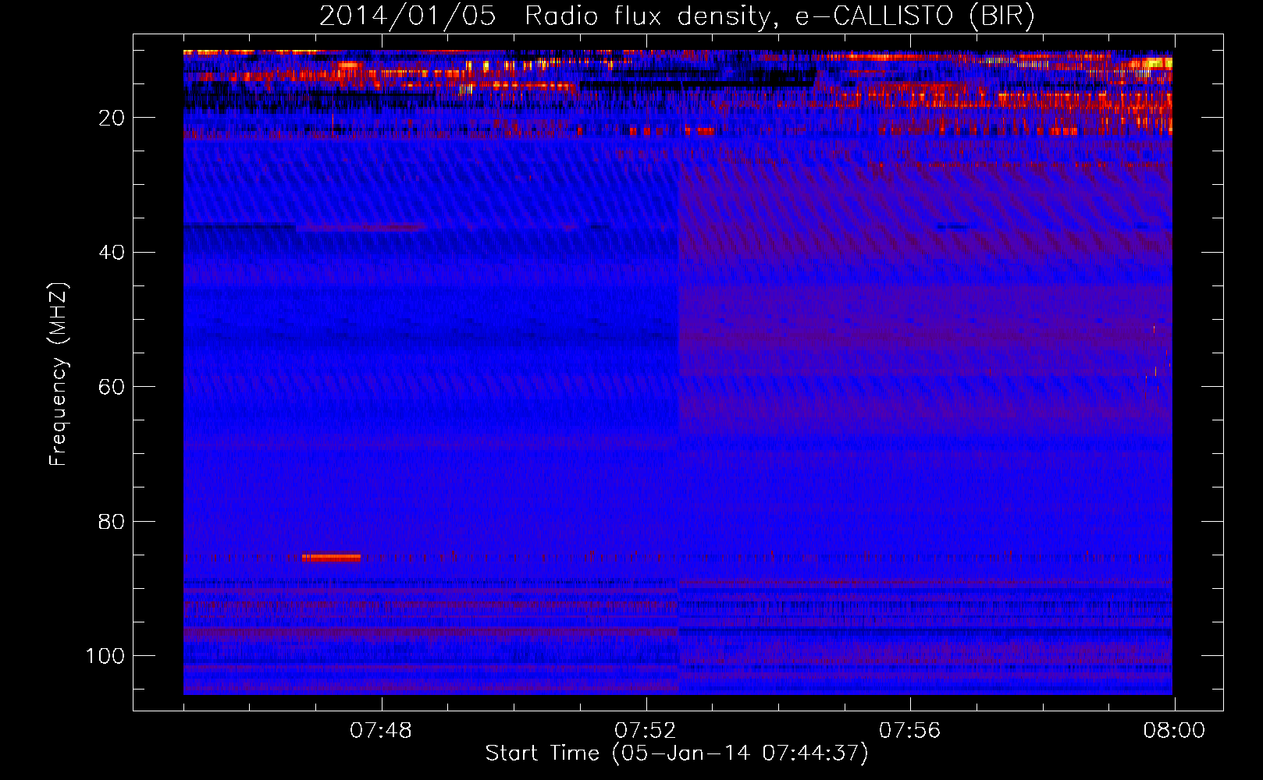The width and height of the screenshot is (1263, 780).
Task: Click the 'Start Time (05-Jan-14 07:44:37)' label
Action: pos(677,753)
